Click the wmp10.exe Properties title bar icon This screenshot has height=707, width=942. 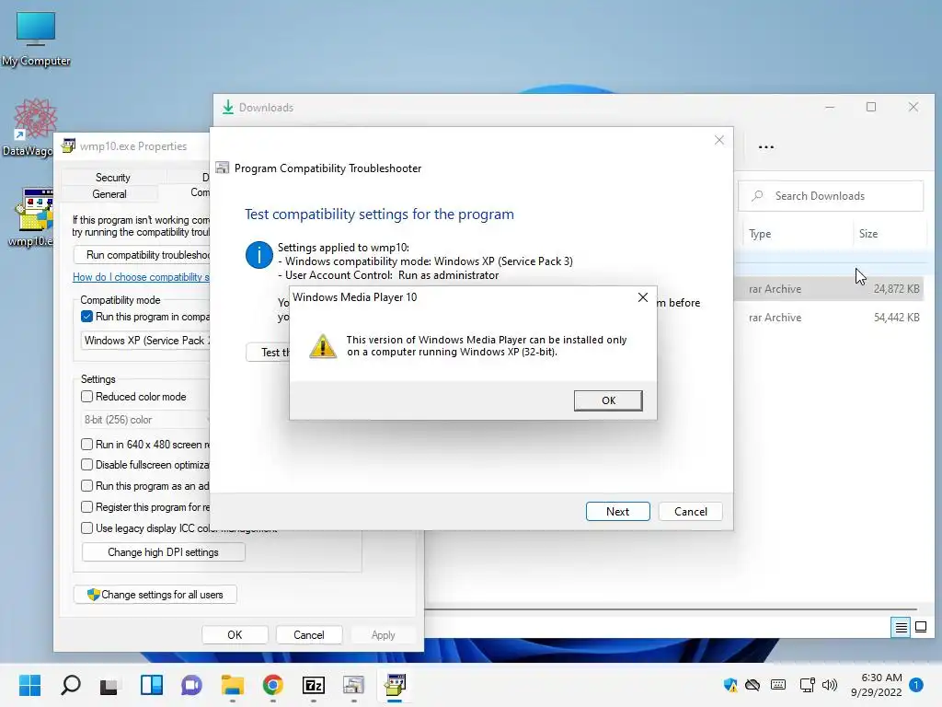68,145
